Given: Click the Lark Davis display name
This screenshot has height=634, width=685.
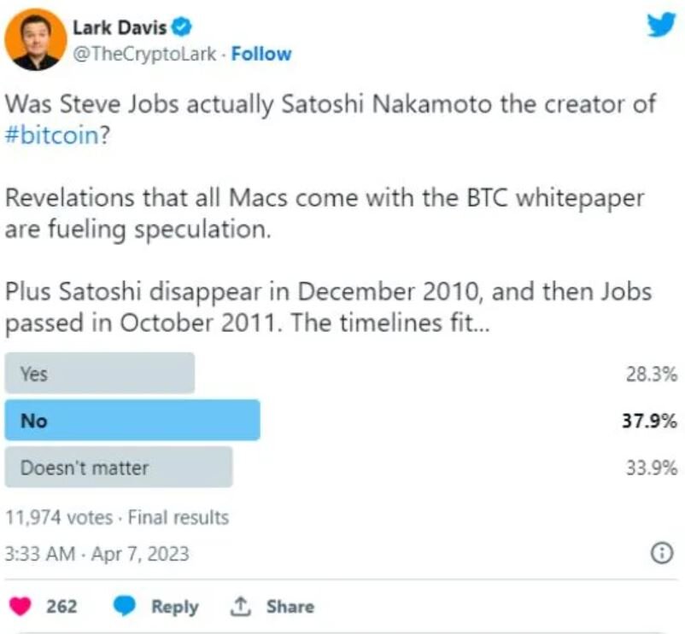Looking at the screenshot, I should pos(120,27).
